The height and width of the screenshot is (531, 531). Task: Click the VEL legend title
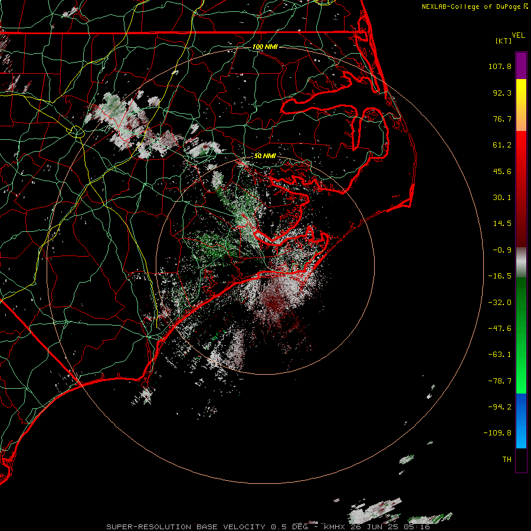tap(518, 35)
